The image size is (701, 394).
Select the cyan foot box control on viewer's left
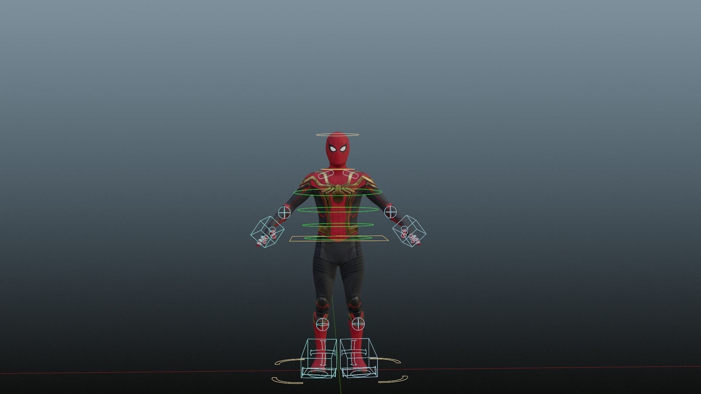tap(318, 358)
